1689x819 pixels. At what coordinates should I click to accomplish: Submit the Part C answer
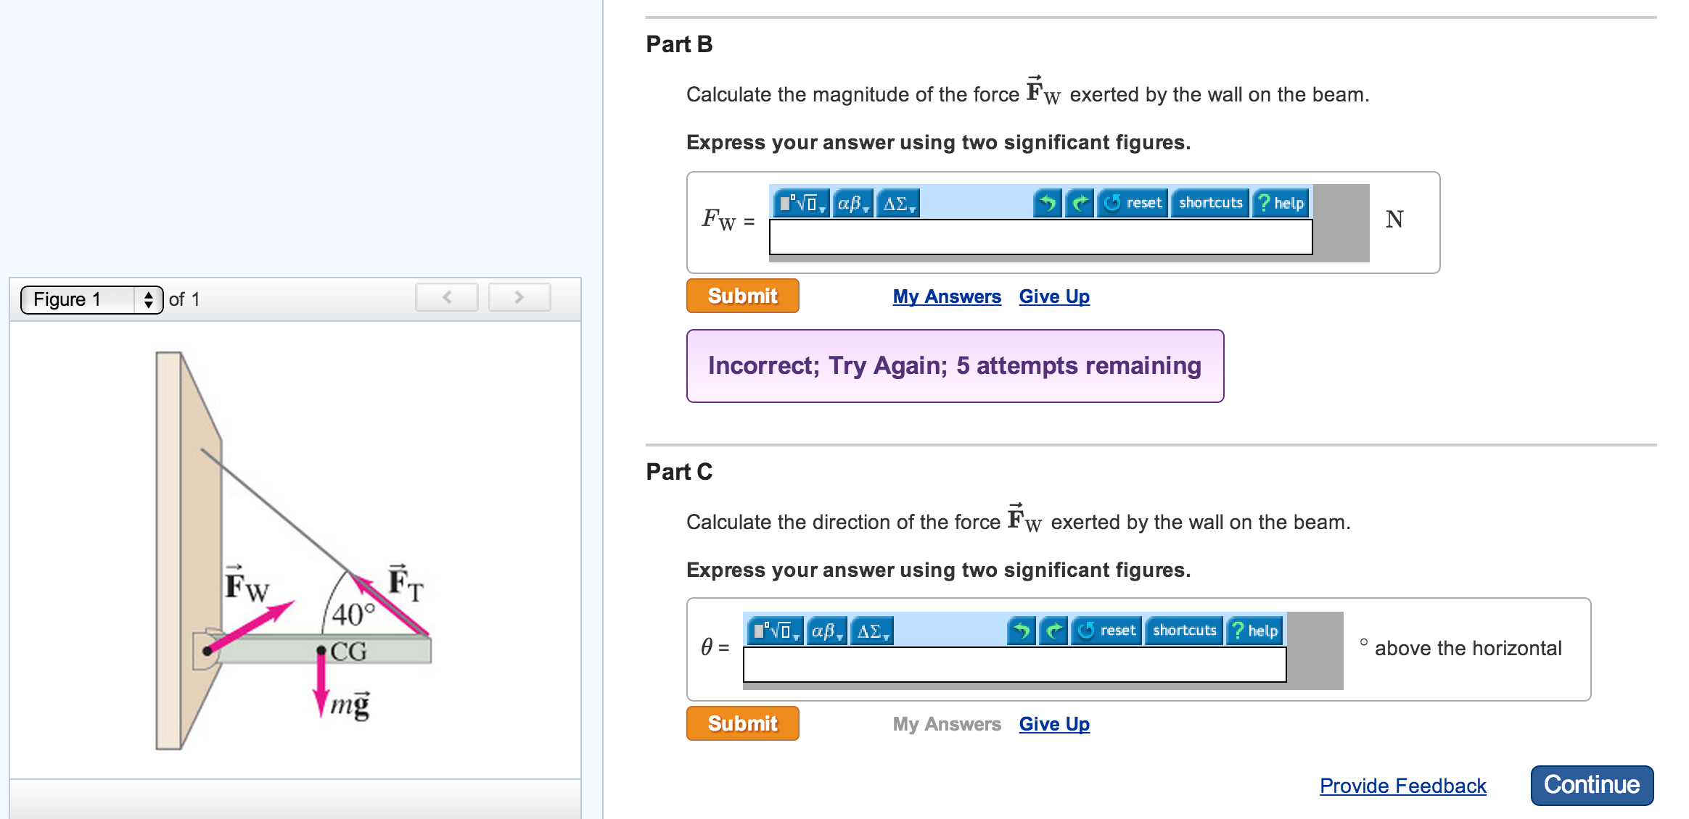(x=742, y=723)
